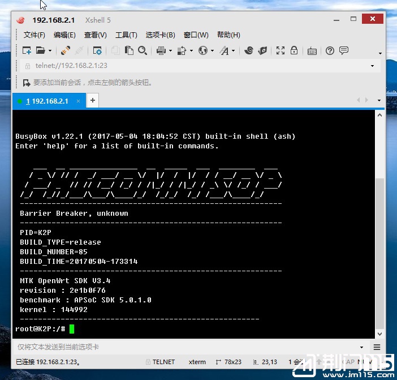Open the tab list dropdown arrow

[379, 100]
